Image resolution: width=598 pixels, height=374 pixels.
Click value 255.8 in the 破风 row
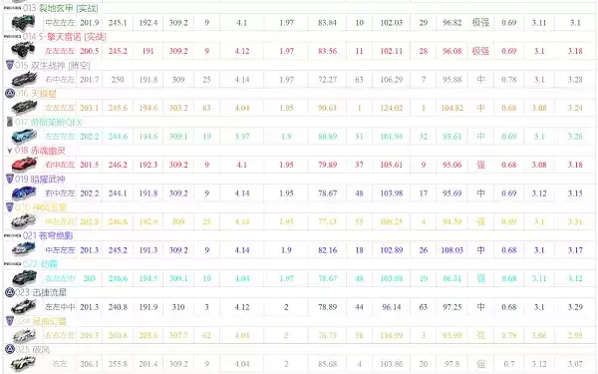click(x=118, y=364)
